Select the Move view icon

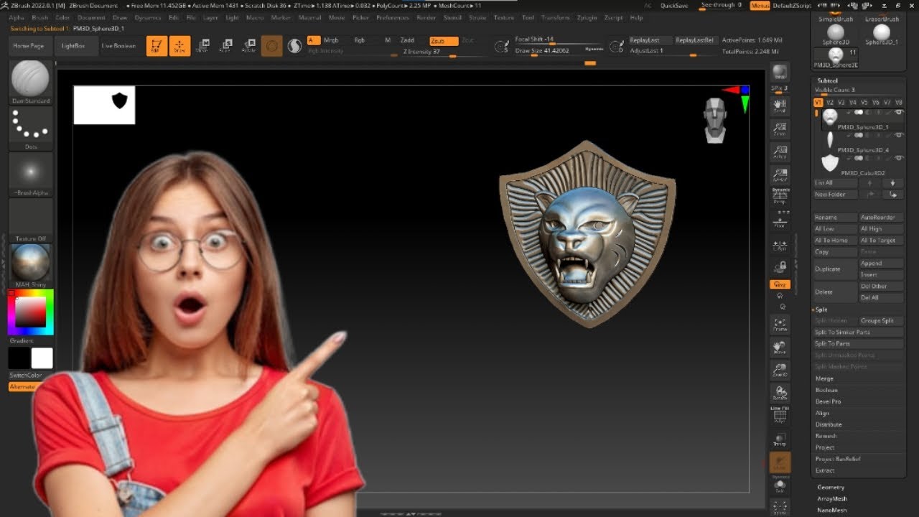point(779,348)
